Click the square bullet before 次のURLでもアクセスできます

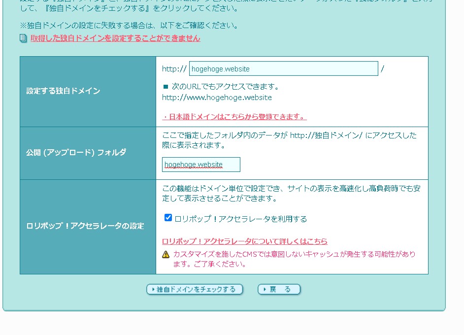[x=166, y=87]
